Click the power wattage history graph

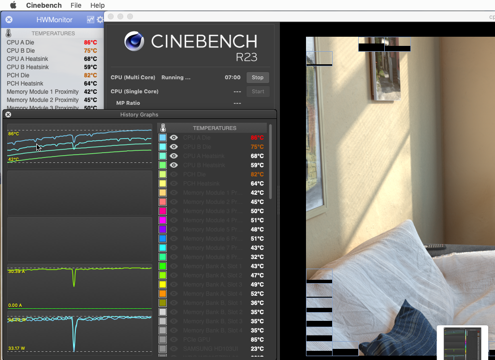(80, 333)
